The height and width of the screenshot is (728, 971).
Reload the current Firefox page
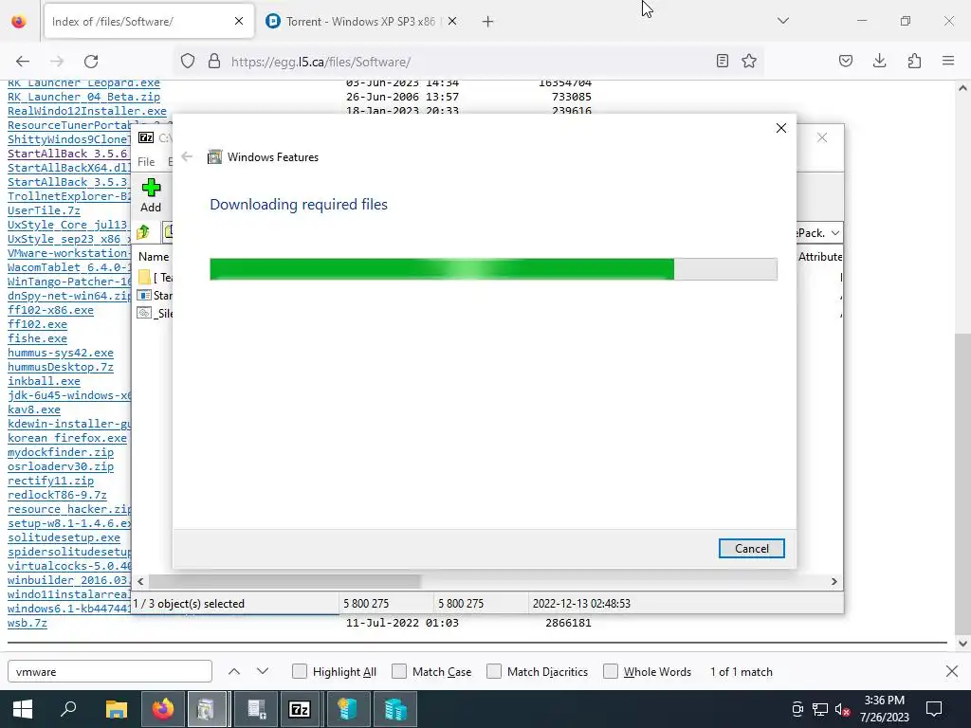(x=91, y=62)
